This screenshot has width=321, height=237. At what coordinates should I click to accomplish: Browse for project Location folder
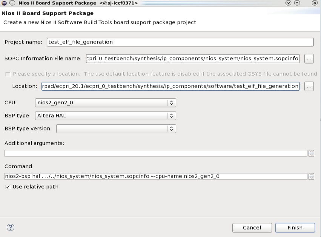[x=309, y=86]
